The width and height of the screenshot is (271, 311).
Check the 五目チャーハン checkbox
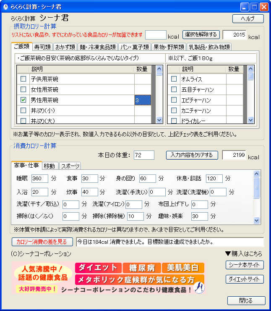coord(174,89)
